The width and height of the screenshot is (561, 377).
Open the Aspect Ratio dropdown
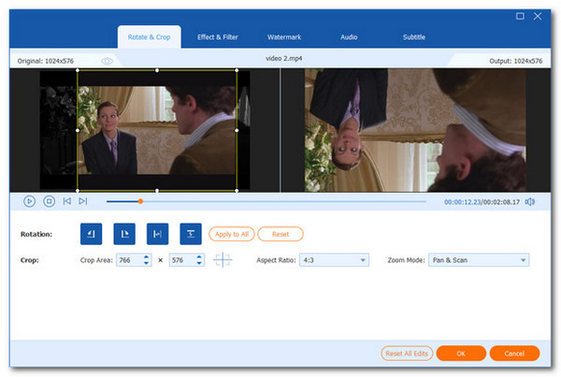tap(334, 260)
